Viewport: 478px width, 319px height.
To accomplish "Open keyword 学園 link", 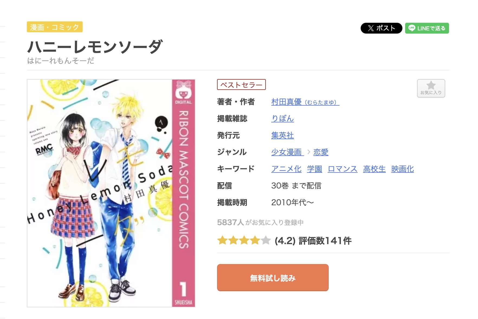I will coord(315,169).
